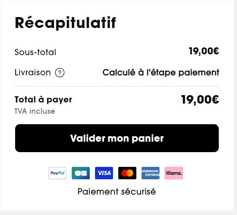The height and width of the screenshot is (215, 237).
Task: Select the Sous-total amount 19,00€
Action: click(x=204, y=51)
